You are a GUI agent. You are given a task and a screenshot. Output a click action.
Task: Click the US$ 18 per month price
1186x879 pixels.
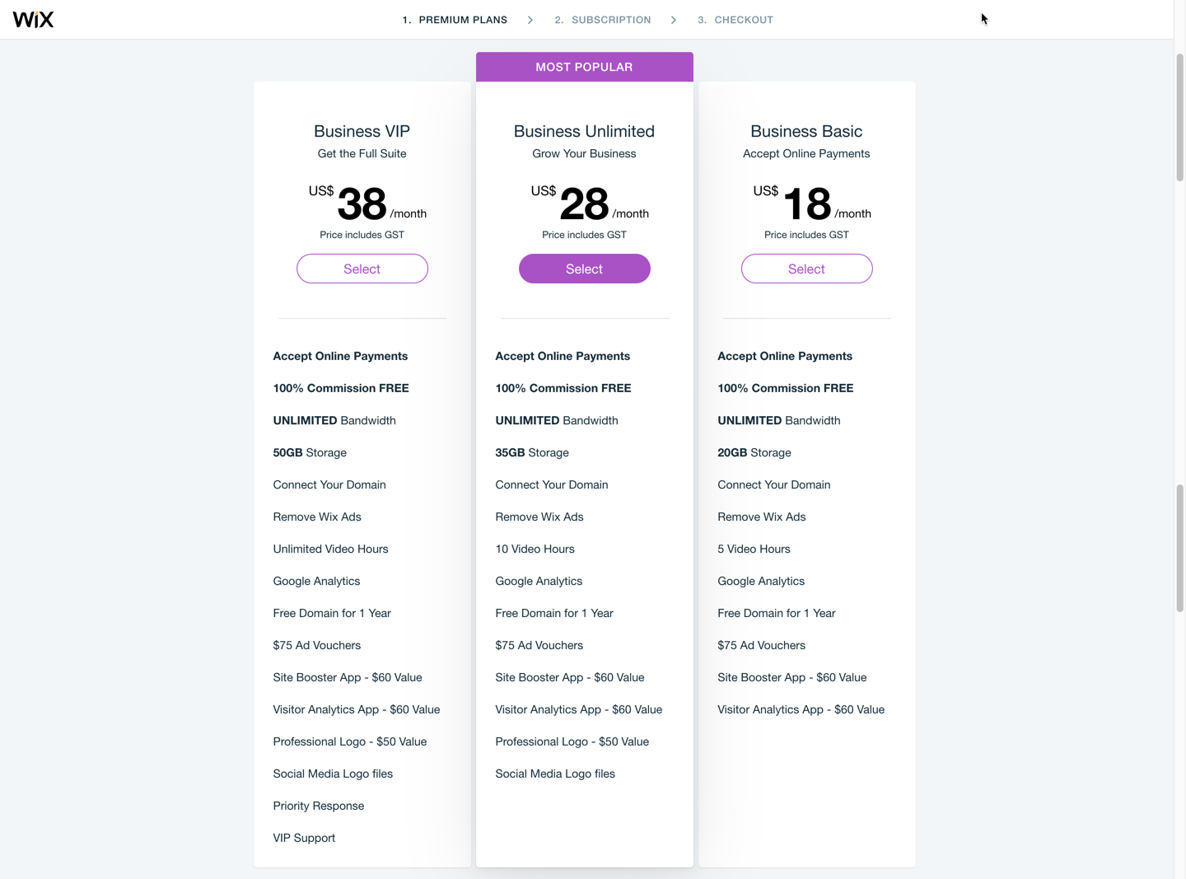tap(812, 203)
